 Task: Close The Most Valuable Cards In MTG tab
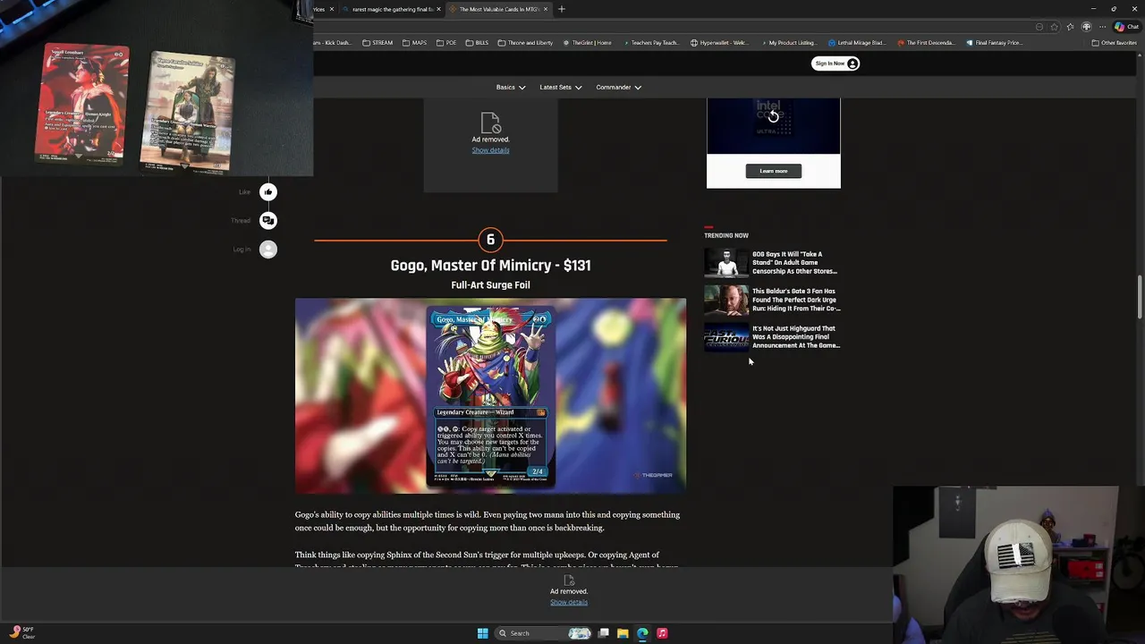[x=546, y=9]
